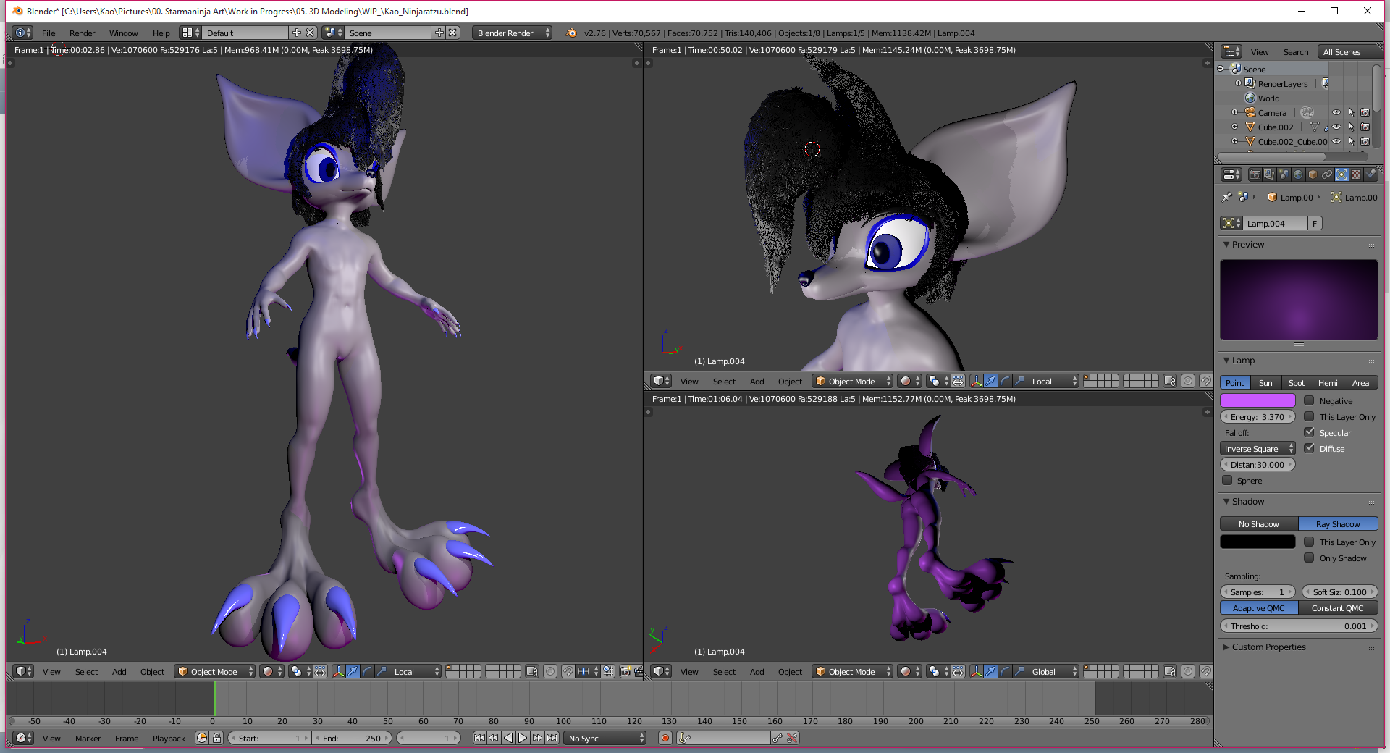Toggle viewport visibility eye for Cube.002
Screen dimensions: 1390x753
point(1336,127)
